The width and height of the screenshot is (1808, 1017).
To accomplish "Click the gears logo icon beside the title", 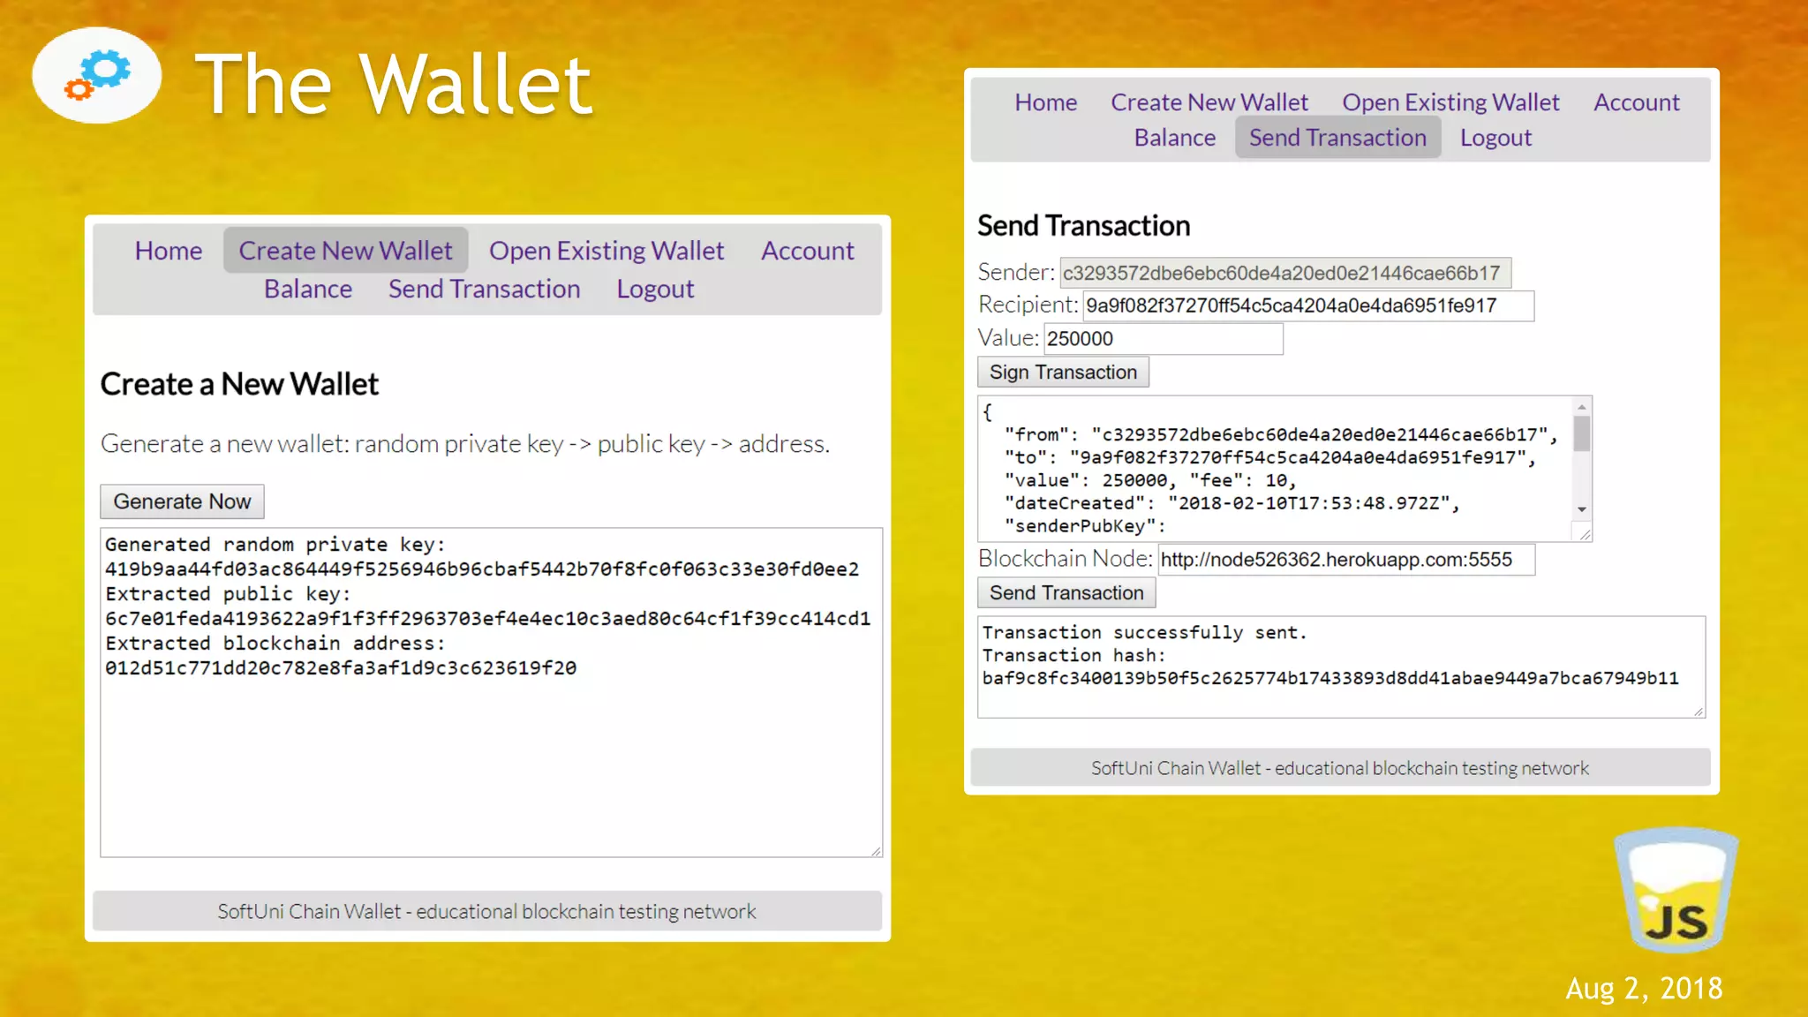I will pyautogui.click(x=97, y=75).
